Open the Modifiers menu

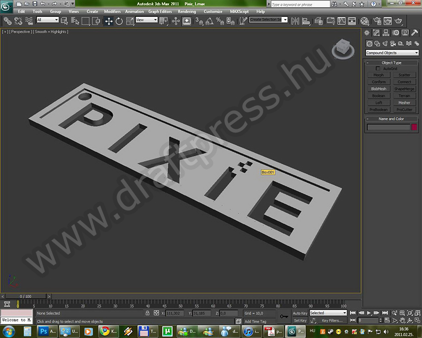click(x=112, y=12)
